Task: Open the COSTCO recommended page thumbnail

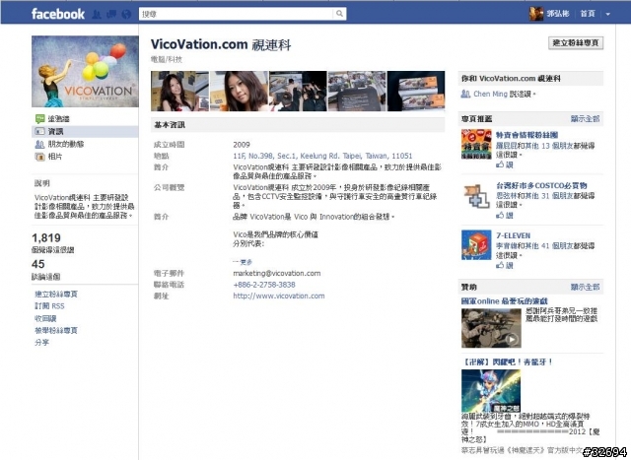Action: [x=476, y=195]
